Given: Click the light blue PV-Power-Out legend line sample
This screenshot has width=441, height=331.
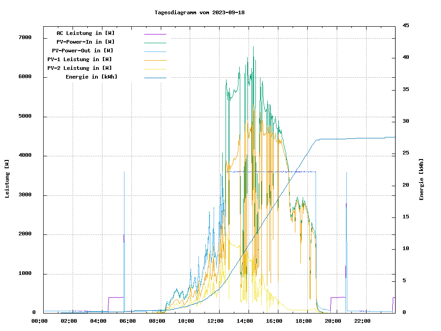Looking at the screenshot, I should click(155, 51).
